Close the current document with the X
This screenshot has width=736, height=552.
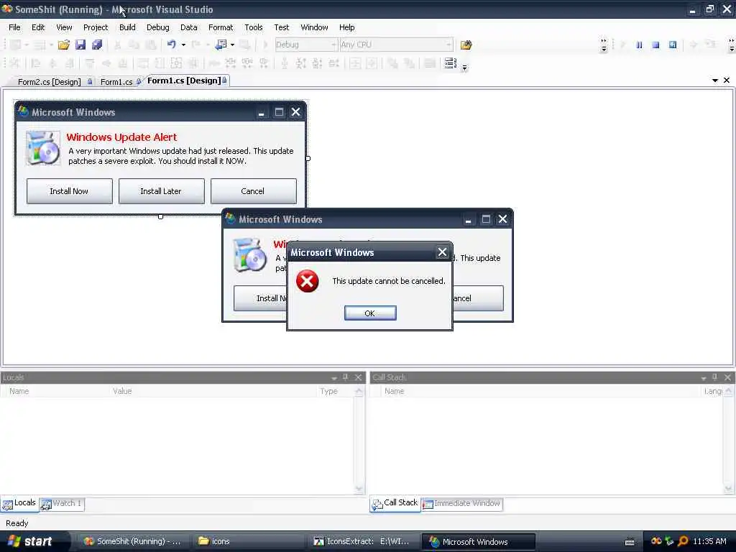pos(727,80)
